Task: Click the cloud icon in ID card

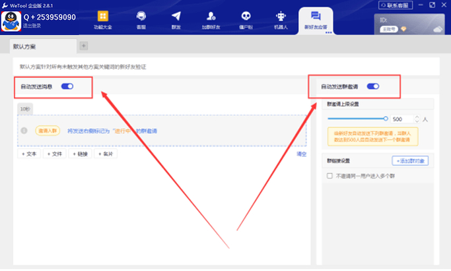Action: click(x=438, y=29)
